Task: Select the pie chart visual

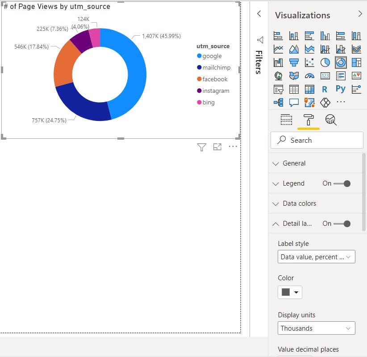Action: (325, 62)
